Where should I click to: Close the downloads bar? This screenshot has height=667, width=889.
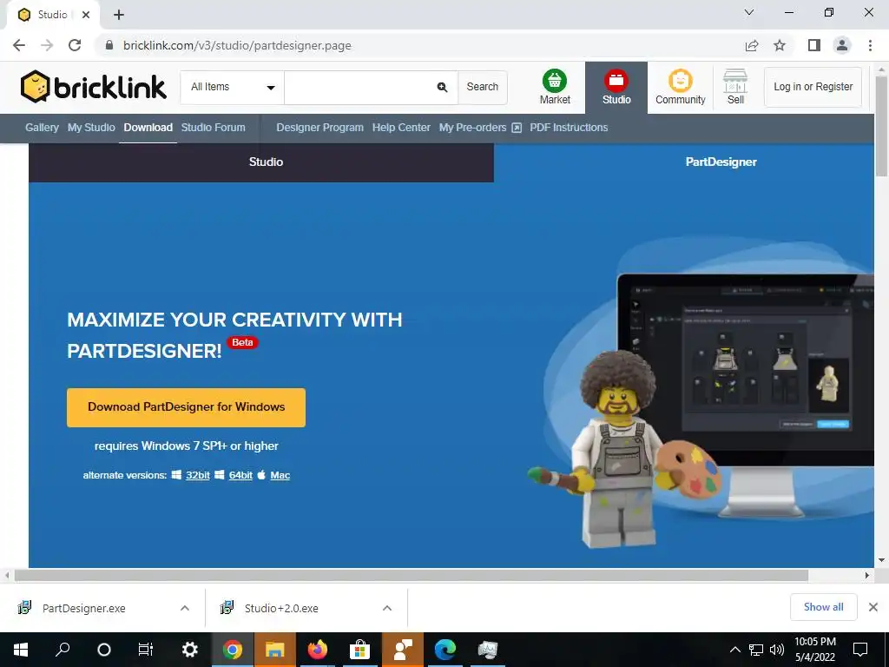coord(873,607)
